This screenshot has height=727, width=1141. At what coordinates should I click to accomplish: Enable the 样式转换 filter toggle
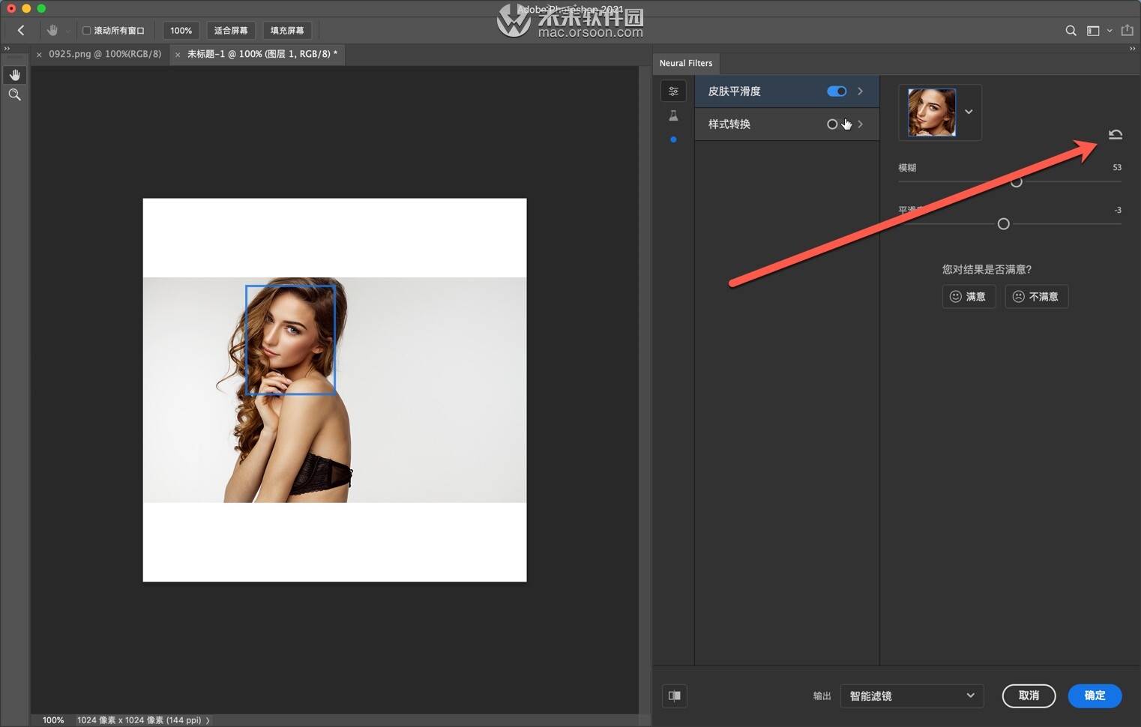(x=832, y=124)
